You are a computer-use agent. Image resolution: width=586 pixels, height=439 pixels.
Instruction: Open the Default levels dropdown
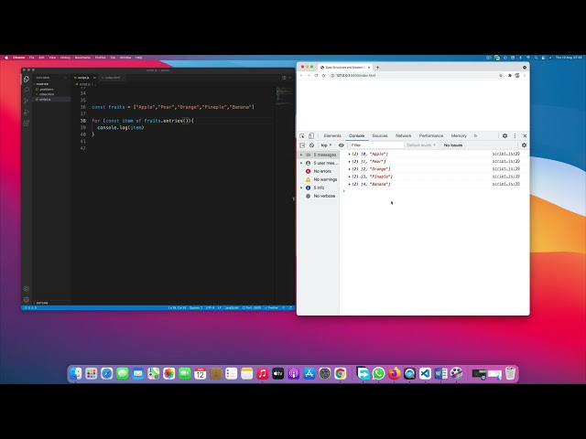[421, 145]
